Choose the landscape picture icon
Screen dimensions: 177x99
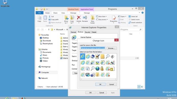(x=98, y=63)
